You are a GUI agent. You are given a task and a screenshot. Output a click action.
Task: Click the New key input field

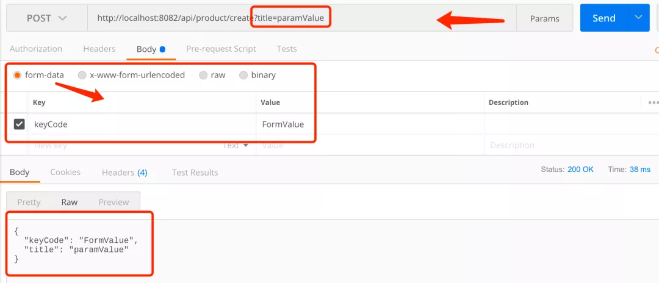point(126,145)
